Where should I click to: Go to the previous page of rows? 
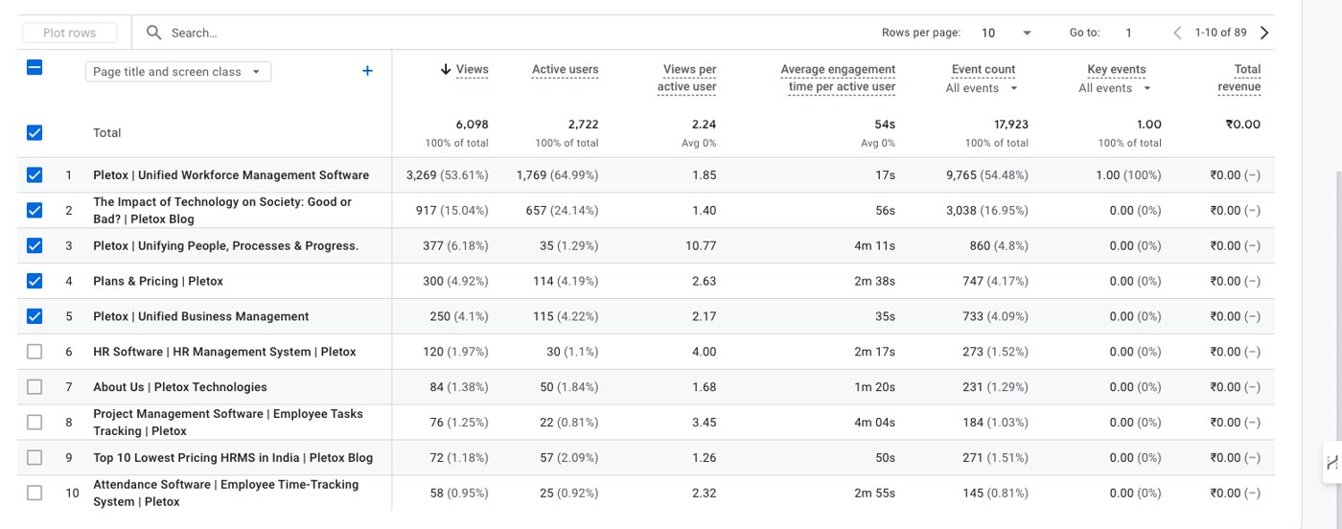click(1177, 33)
